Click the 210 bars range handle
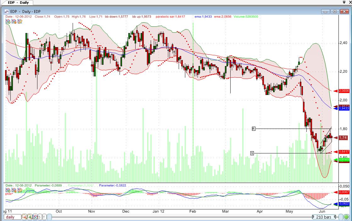Image resolution: width=352 pixels, height=221 pixels. pyautogui.click(x=324, y=217)
